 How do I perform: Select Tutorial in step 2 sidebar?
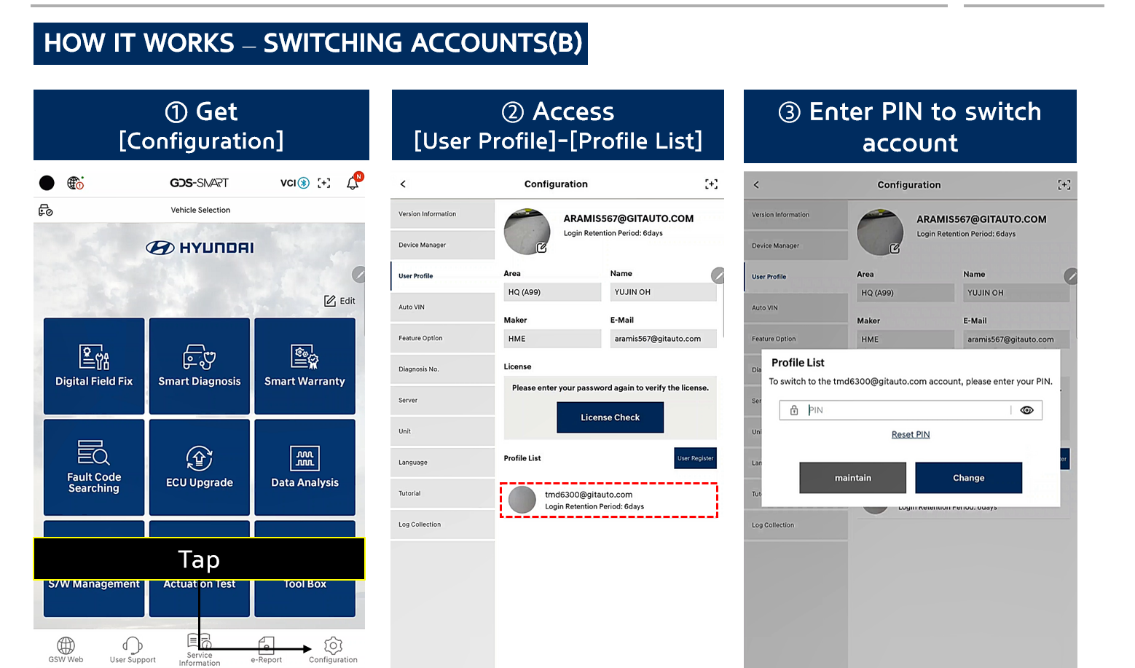click(x=442, y=494)
